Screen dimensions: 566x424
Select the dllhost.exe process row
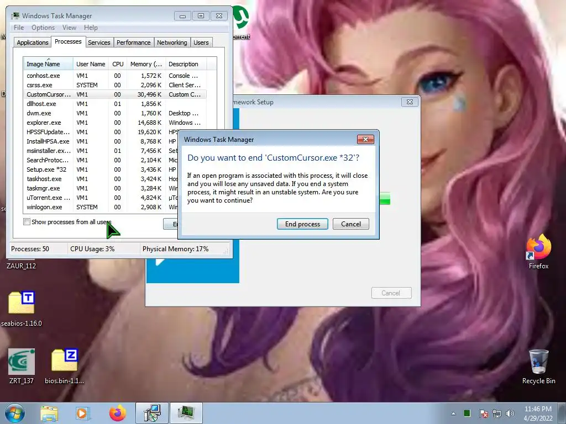click(116, 104)
